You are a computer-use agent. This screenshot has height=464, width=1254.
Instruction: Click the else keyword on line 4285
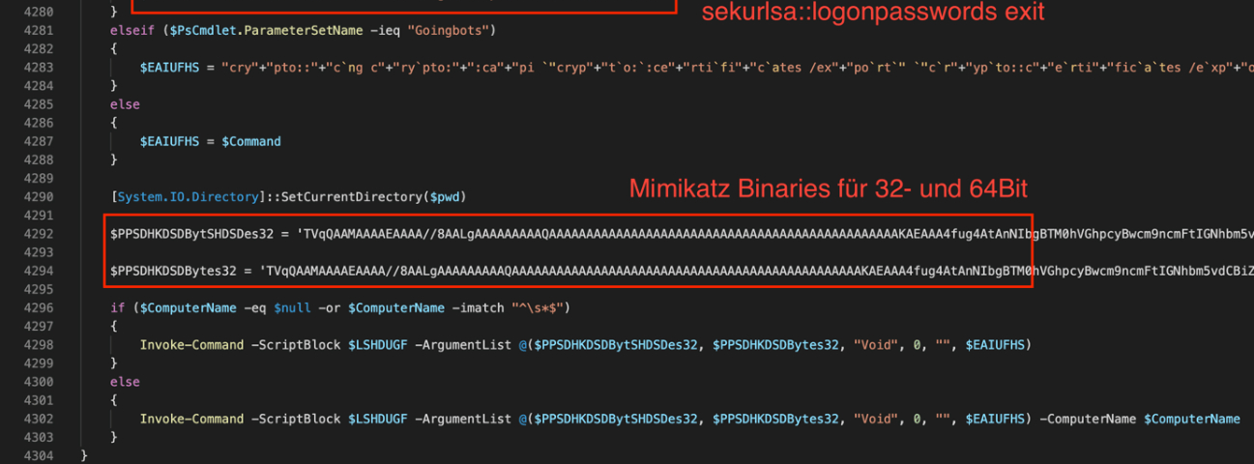click(x=126, y=104)
